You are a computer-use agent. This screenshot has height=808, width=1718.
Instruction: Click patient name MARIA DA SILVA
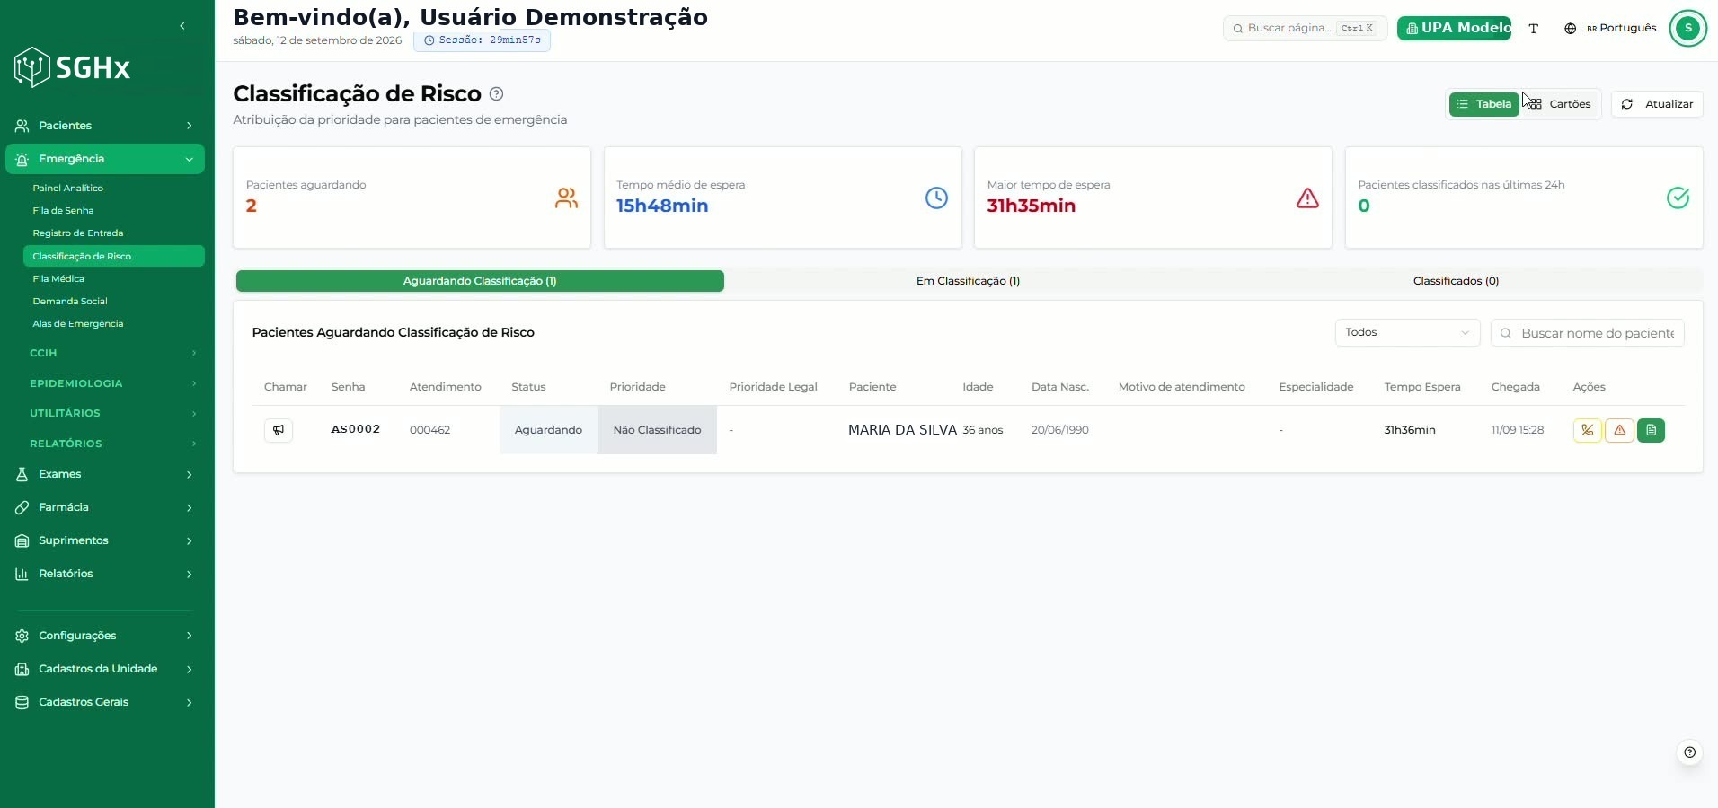(902, 430)
